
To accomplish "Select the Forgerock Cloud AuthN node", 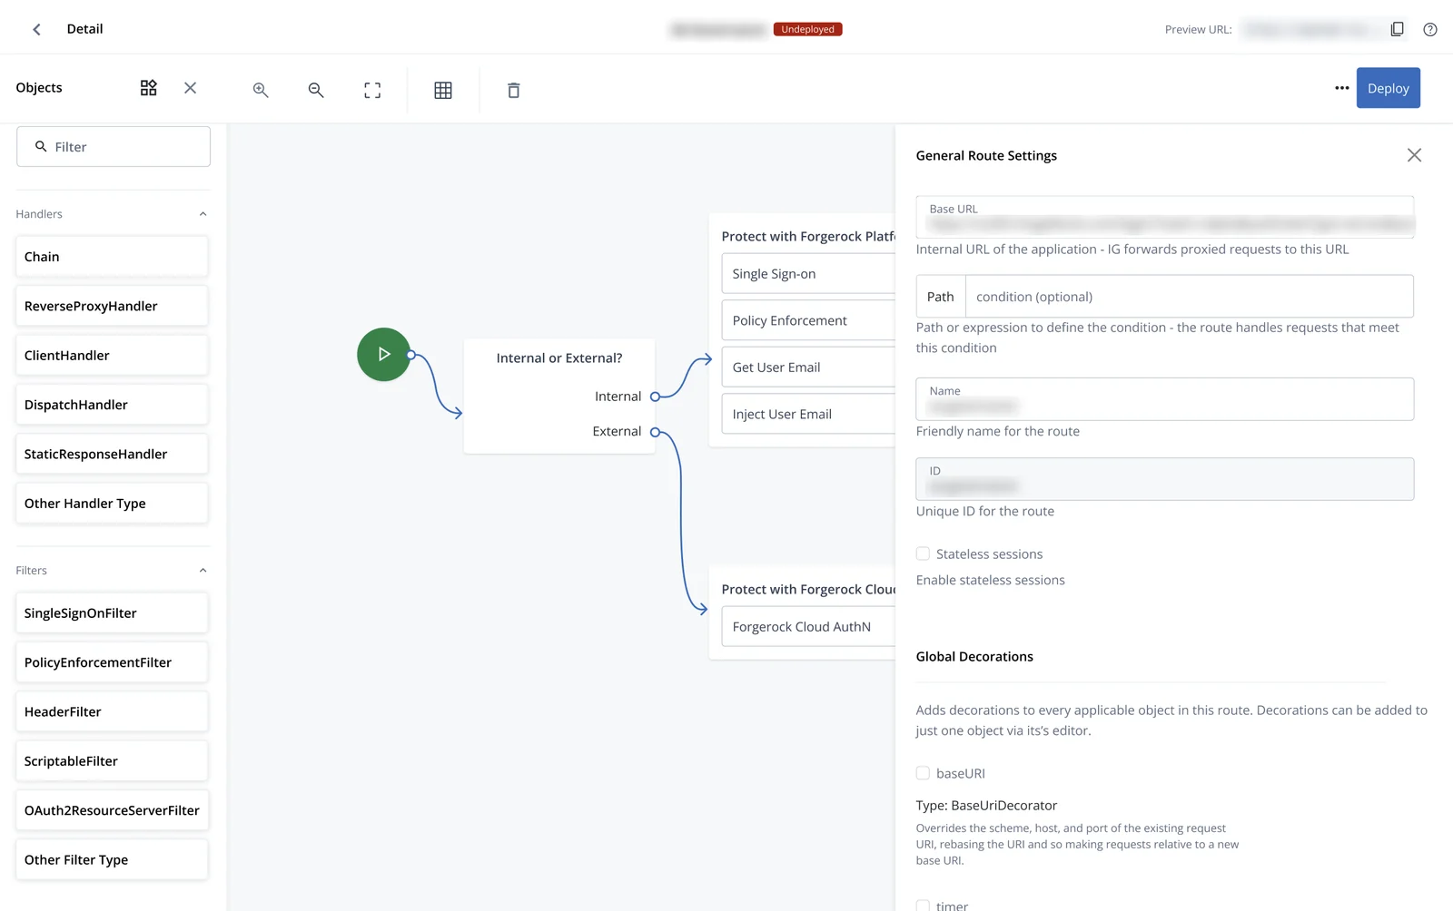I will pos(808,626).
